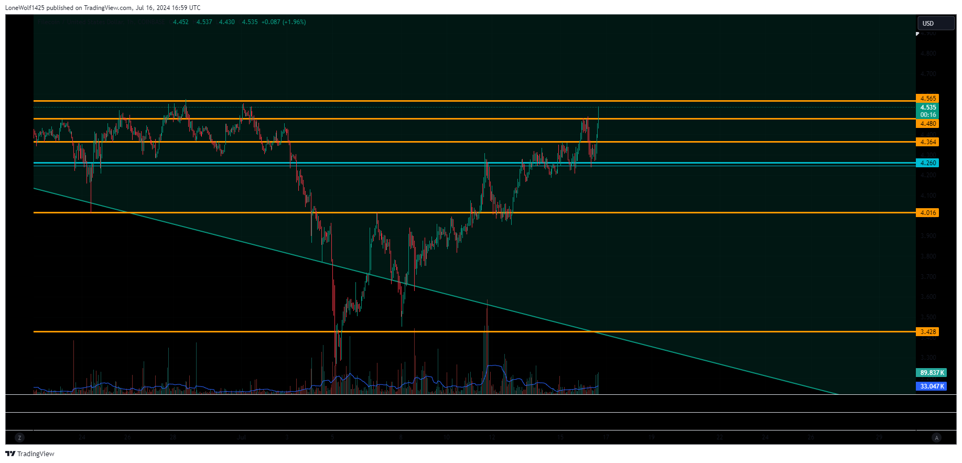Click the 4.100 price axis label
Viewport: 962px width, 463px height.
(928, 196)
